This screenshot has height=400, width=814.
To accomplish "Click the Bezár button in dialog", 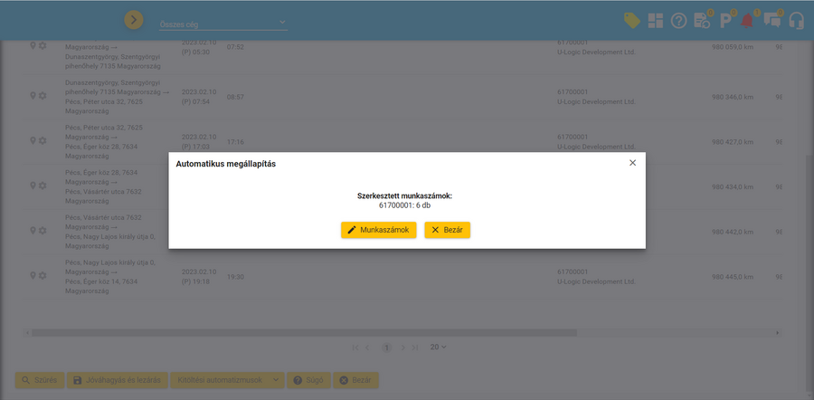I will (447, 230).
